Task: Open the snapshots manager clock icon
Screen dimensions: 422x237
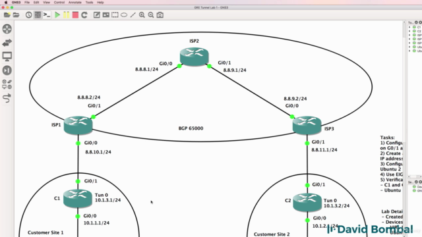Action: [28, 15]
